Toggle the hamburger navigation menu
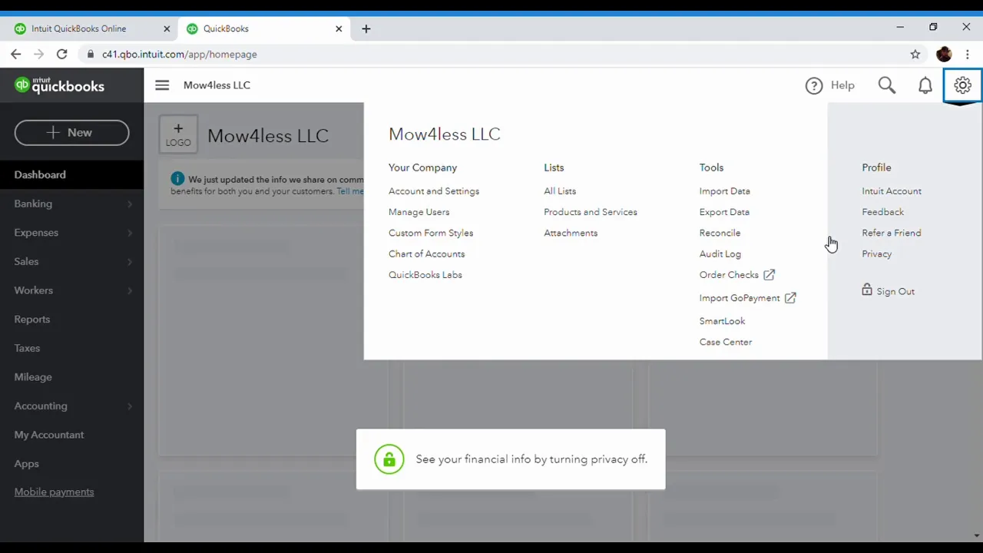This screenshot has width=983, height=553. [x=162, y=85]
